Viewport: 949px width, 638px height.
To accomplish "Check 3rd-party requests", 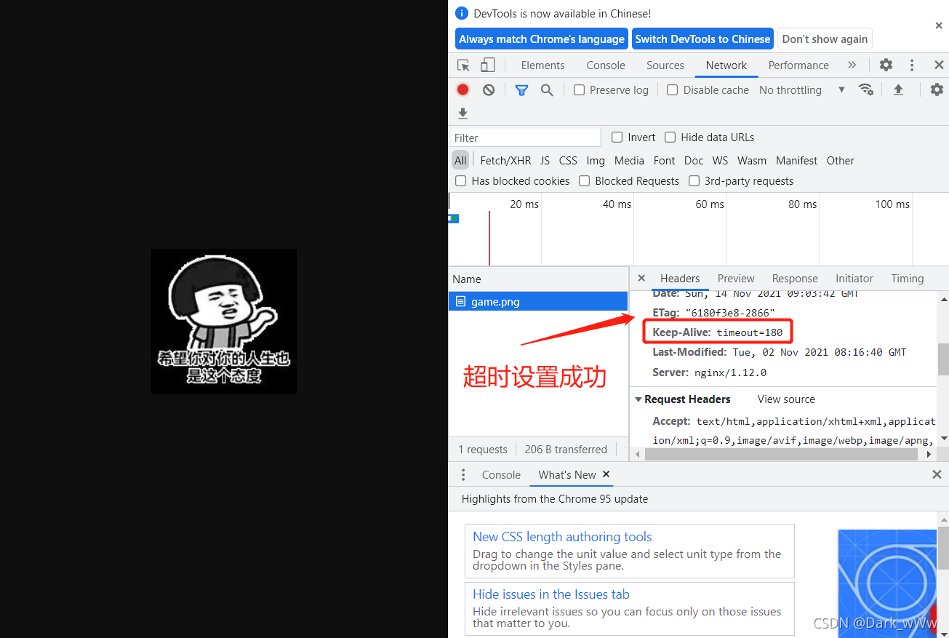I will [694, 180].
